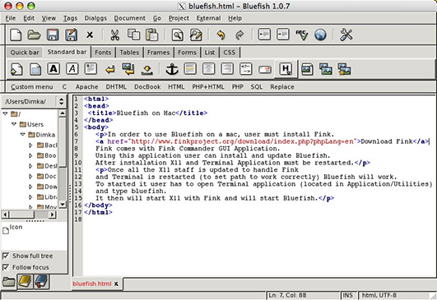Insert line break with return arrow icon
Screen dimensions: 437x300
pos(109,70)
